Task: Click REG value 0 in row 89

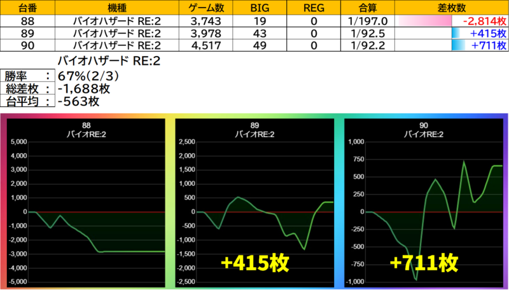Action: pyautogui.click(x=314, y=34)
